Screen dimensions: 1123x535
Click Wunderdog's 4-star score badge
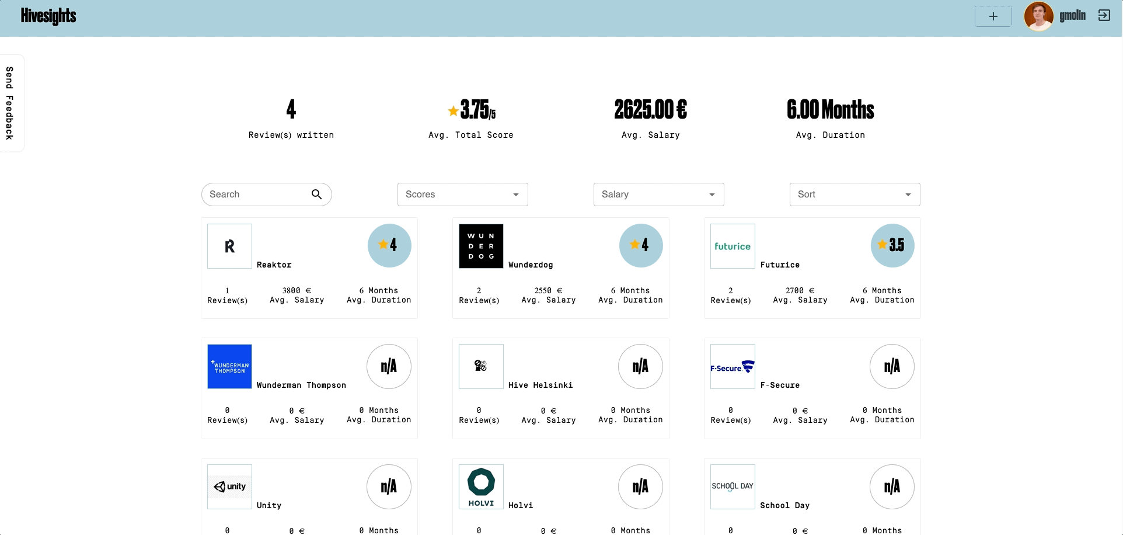tap(641, 246)
